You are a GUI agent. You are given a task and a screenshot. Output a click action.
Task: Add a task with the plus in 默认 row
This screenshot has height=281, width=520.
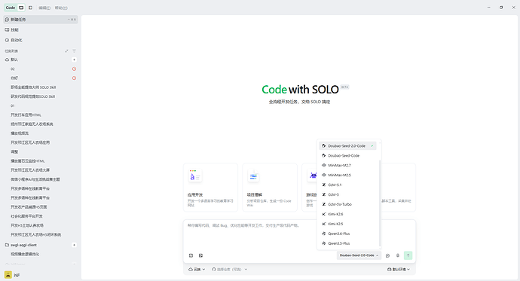point(74,60)
